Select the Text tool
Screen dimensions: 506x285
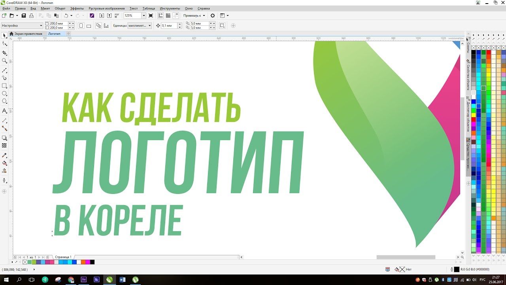[x=5, y=111]
